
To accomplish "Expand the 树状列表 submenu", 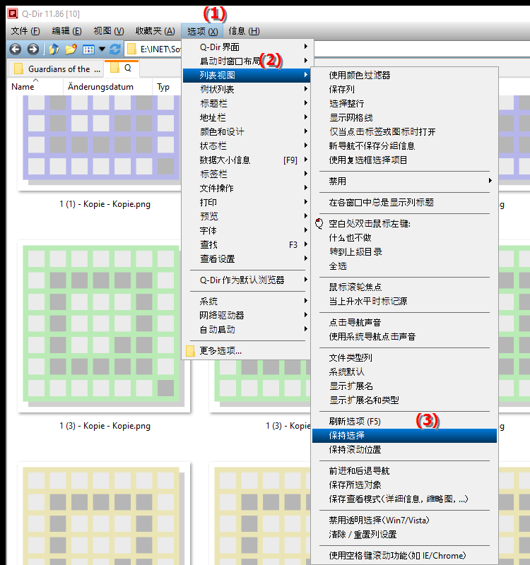I will point(247,90).
